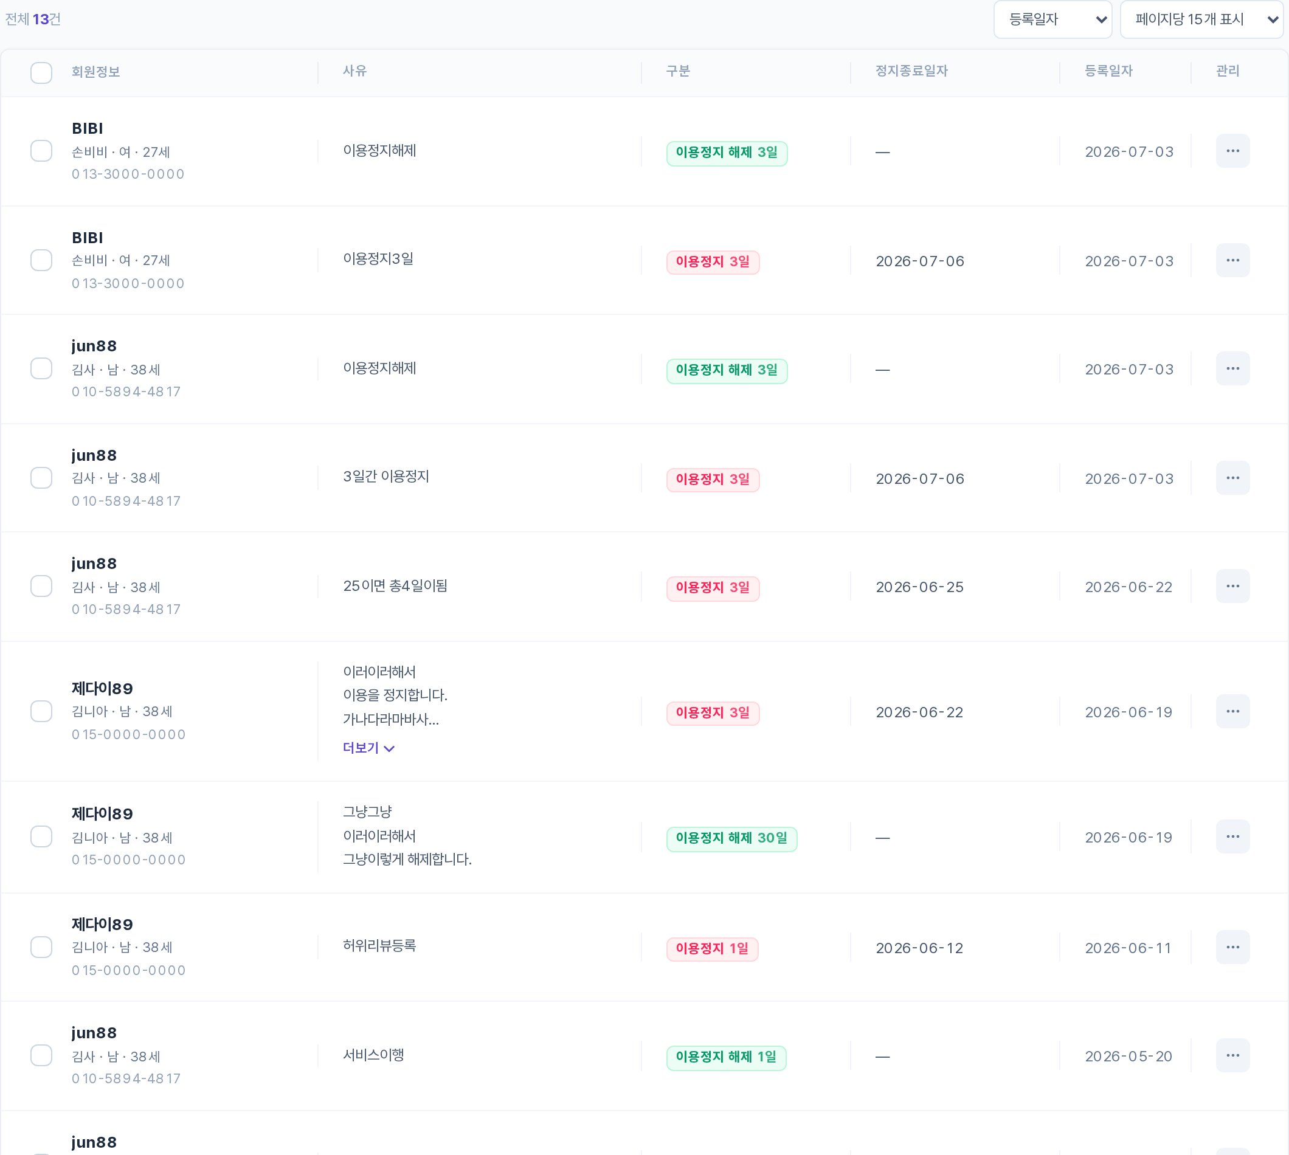Screen dimensions: 1289x1155
Task: Click the 관리 column header
Action: click(x=1228, y=71)
